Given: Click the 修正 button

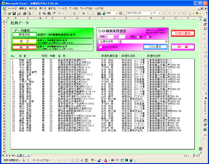Looking at the screenshot, I should pyautogui.click(x=24, y=41).
